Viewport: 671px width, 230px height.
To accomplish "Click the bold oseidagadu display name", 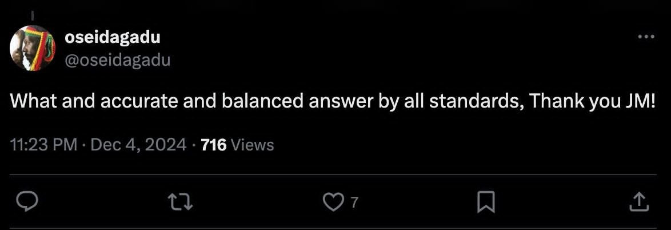I will (113, 38).
